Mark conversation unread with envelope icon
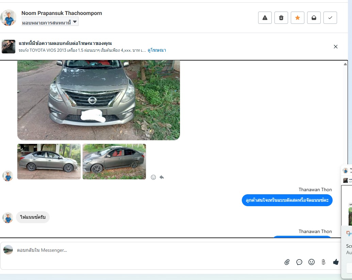This screenshot has height=280, width=352. point(314,18)
